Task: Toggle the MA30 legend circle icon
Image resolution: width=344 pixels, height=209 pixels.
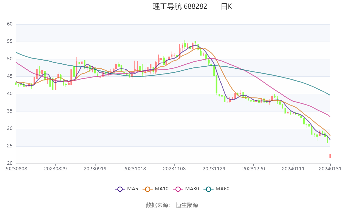Action: coord(178,189)
